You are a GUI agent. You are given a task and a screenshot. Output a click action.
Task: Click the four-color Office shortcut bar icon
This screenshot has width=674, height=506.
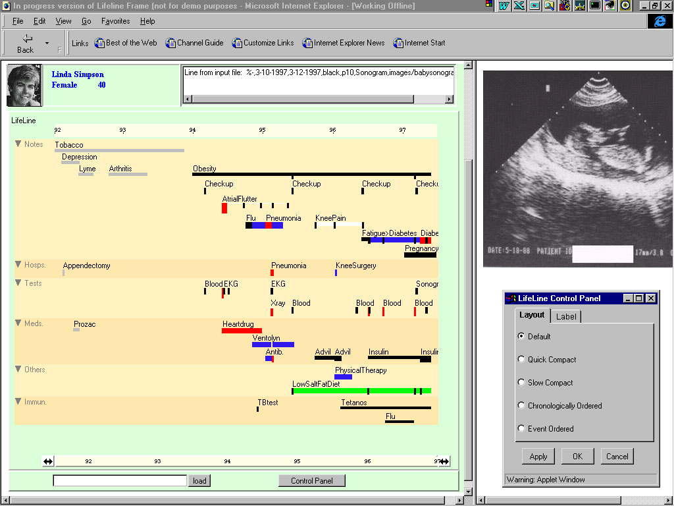point(489,3)
